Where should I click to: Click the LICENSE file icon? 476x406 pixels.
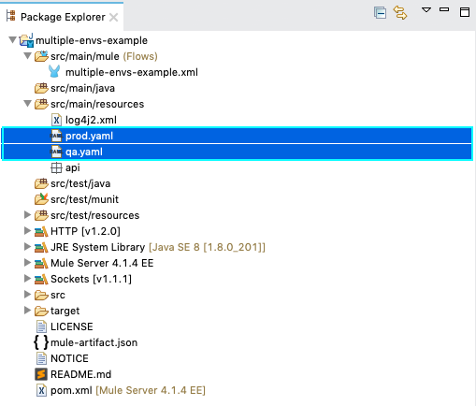(41, 326)
